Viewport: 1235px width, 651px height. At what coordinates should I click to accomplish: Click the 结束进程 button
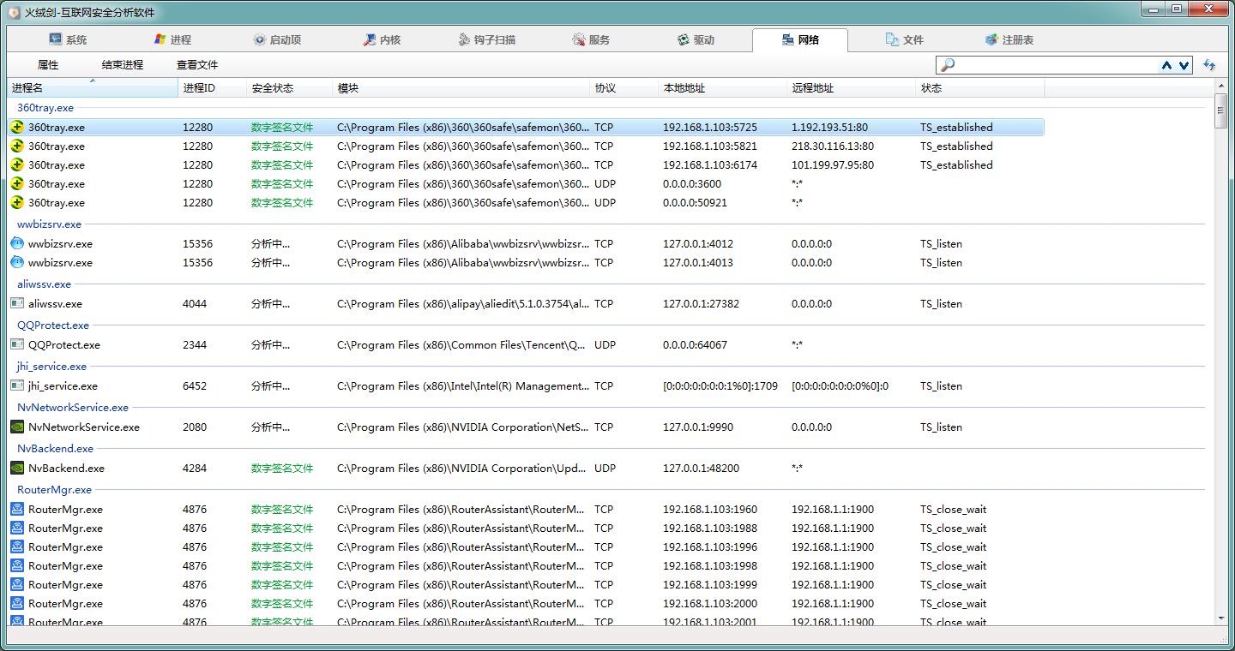tap(123, 65)
